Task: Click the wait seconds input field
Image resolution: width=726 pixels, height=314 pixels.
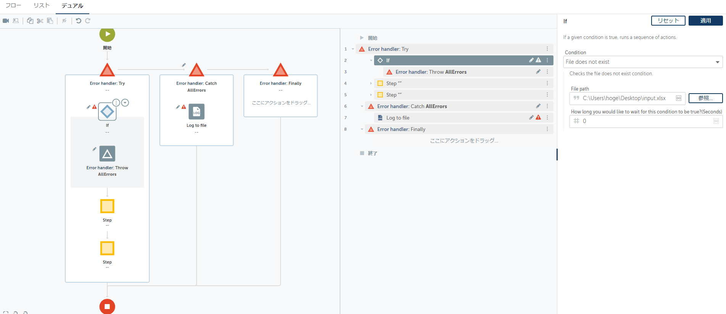Action: pyautogui.click(x=646, y=121)
